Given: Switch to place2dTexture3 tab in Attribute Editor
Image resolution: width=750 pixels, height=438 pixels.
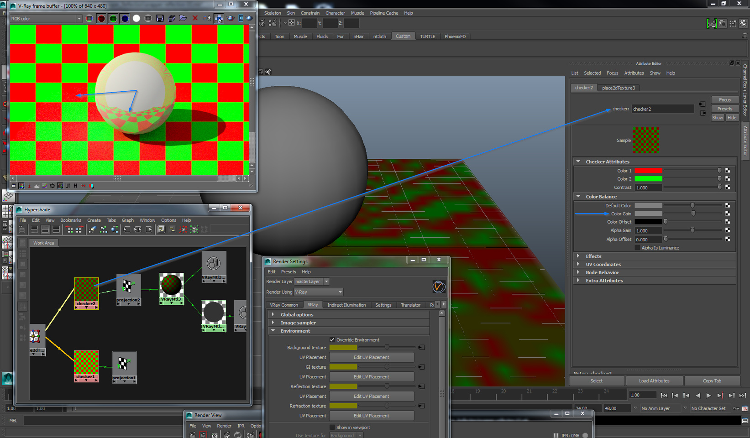Looking at the screenshot, I should 619,88.
